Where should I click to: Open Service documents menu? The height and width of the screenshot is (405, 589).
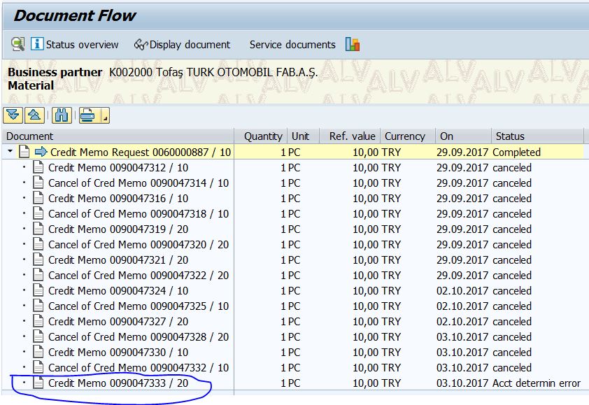coord(292,44)
